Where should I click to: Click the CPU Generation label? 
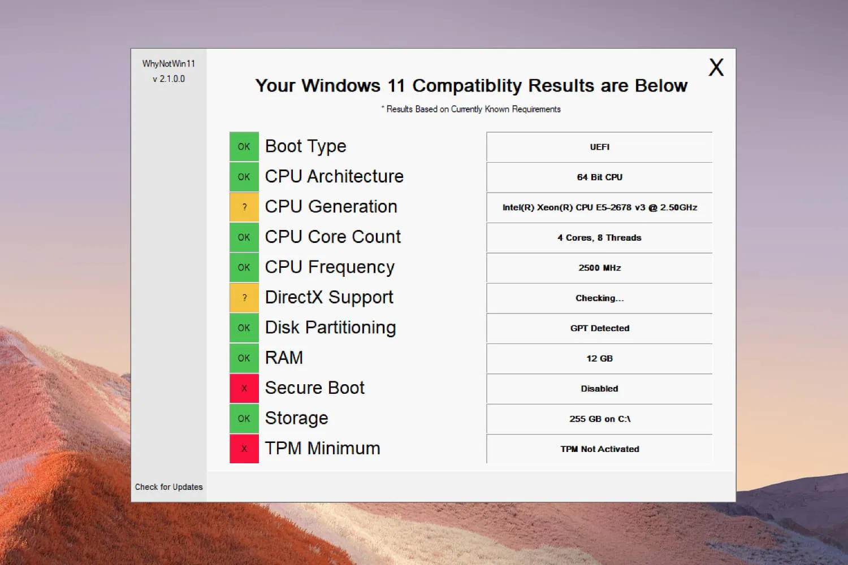coord(331,207)
